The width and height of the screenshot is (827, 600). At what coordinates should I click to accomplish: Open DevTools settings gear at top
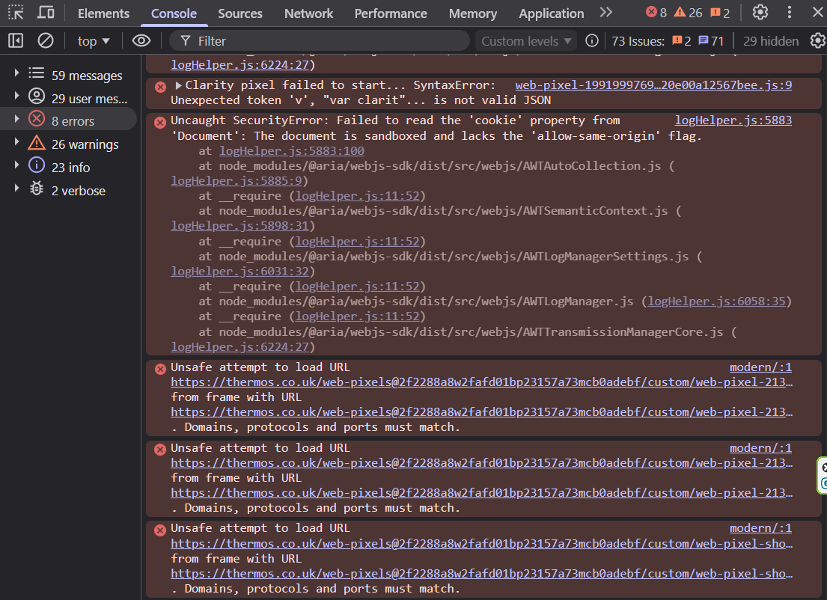pos(760,13)
